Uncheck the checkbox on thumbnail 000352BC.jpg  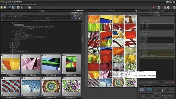coord(2,56)
